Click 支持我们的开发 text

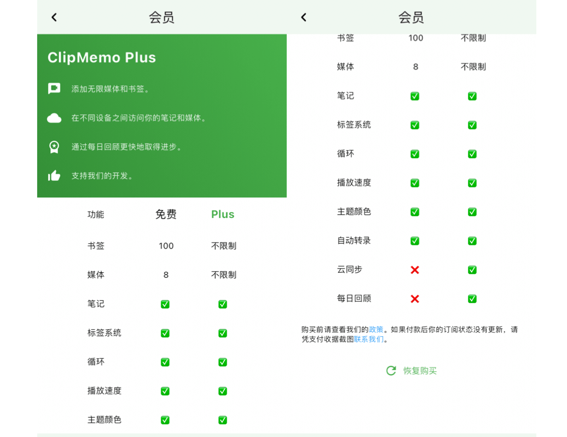point(102,176)
